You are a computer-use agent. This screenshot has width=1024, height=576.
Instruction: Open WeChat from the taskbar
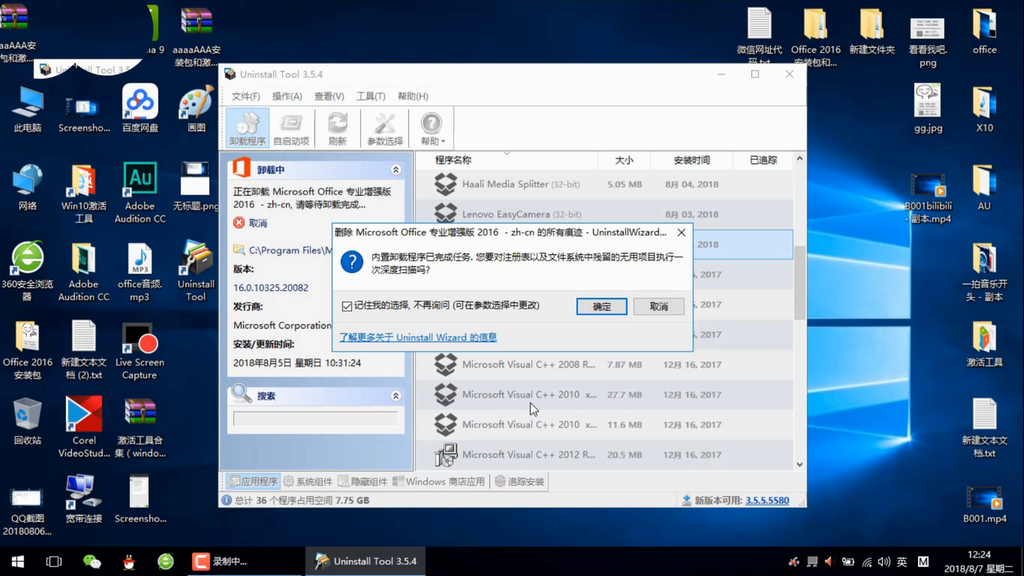point(92,561)
